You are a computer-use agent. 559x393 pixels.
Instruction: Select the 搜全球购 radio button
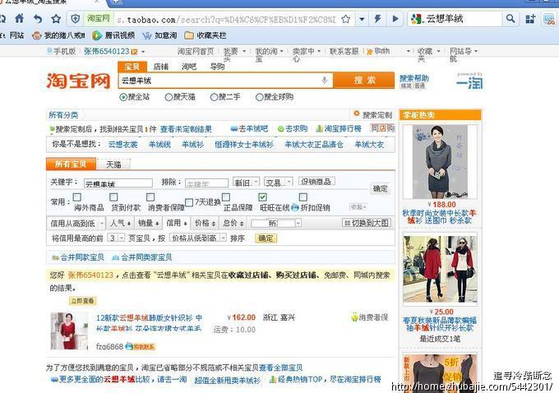click(x=259, y=97)
